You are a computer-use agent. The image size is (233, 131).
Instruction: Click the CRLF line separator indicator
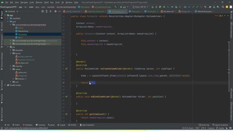tap(197, 128)
